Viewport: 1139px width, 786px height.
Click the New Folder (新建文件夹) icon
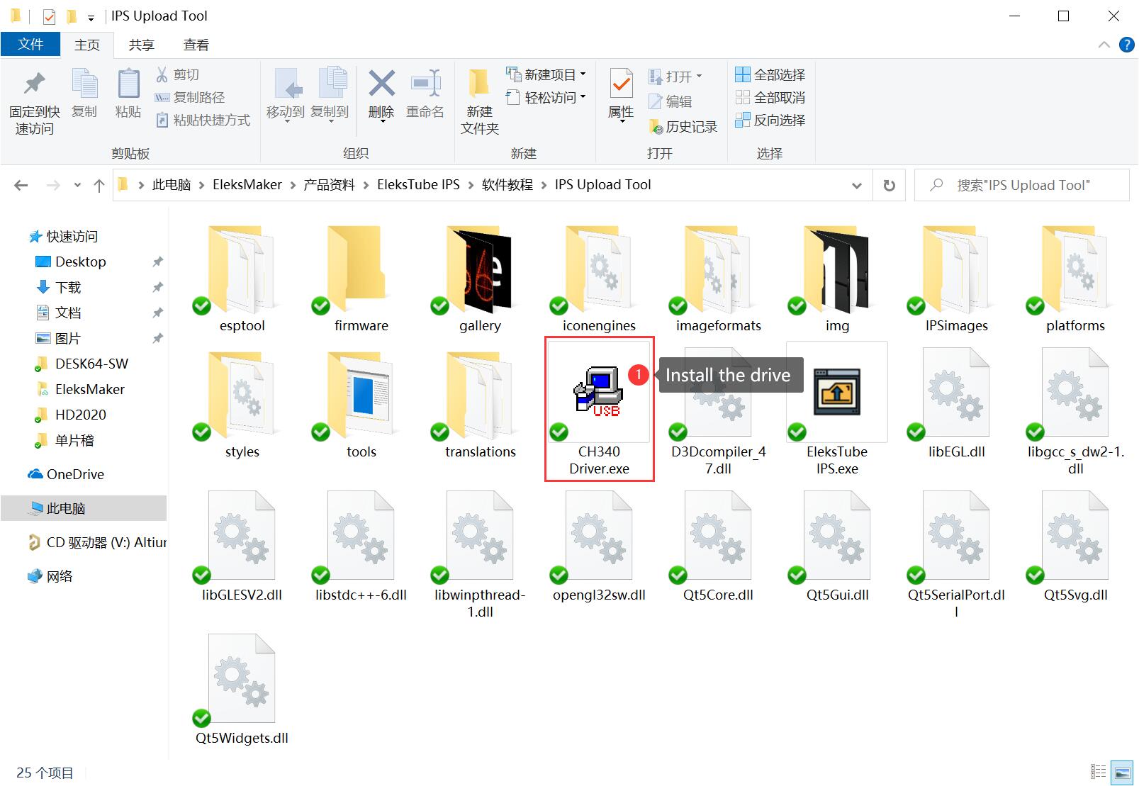pyautogui.click(x=479, y=86)
